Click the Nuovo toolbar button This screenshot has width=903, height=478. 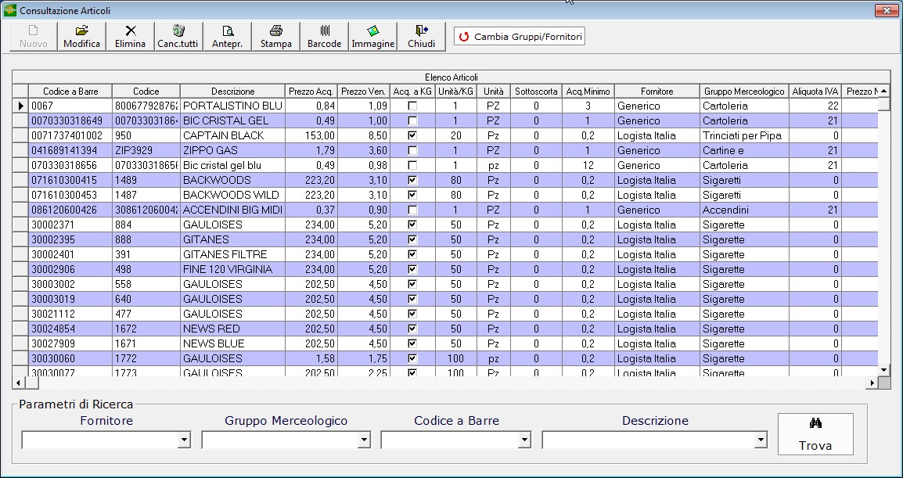[34, 37]
